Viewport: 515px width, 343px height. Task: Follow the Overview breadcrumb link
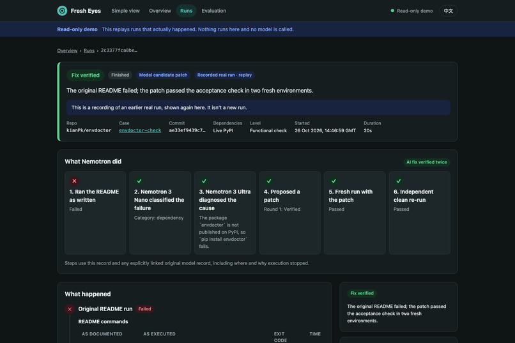click(67, 50)
